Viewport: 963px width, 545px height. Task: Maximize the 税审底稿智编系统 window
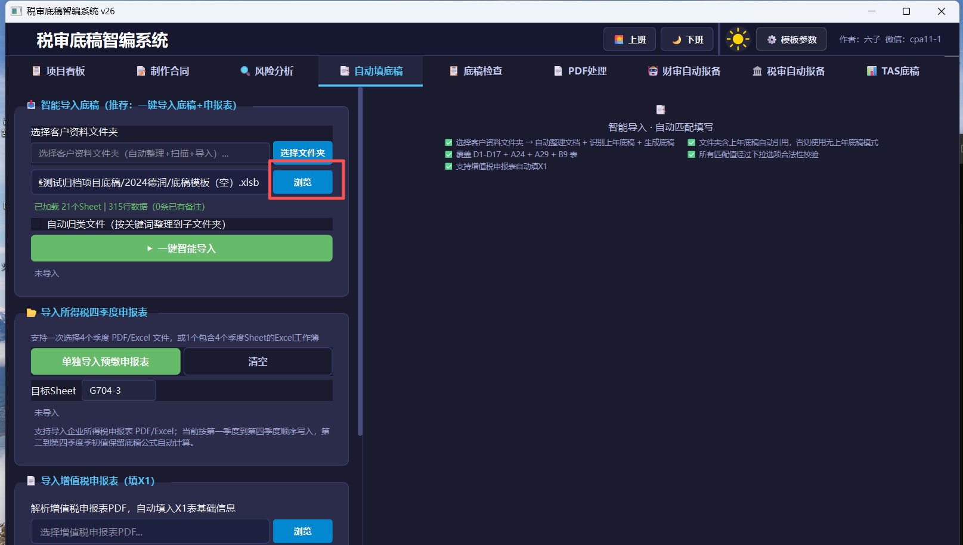906,11
